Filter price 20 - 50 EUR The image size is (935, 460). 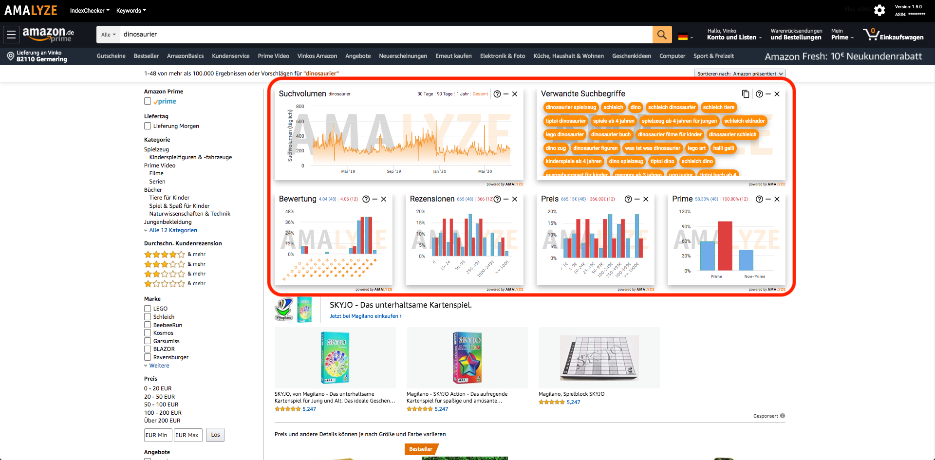pos(159,397)
